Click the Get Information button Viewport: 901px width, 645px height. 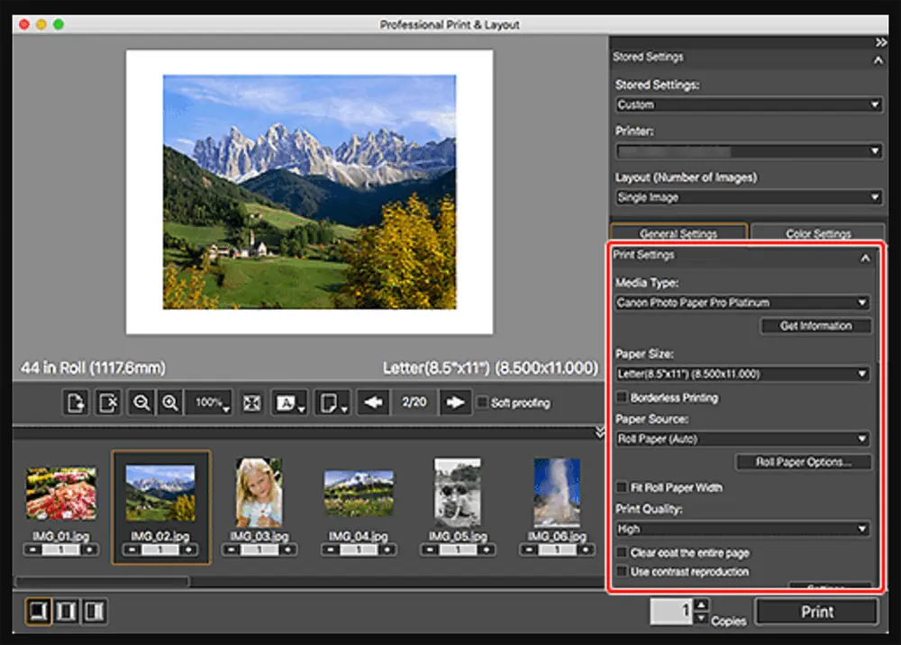click(816, 326)
